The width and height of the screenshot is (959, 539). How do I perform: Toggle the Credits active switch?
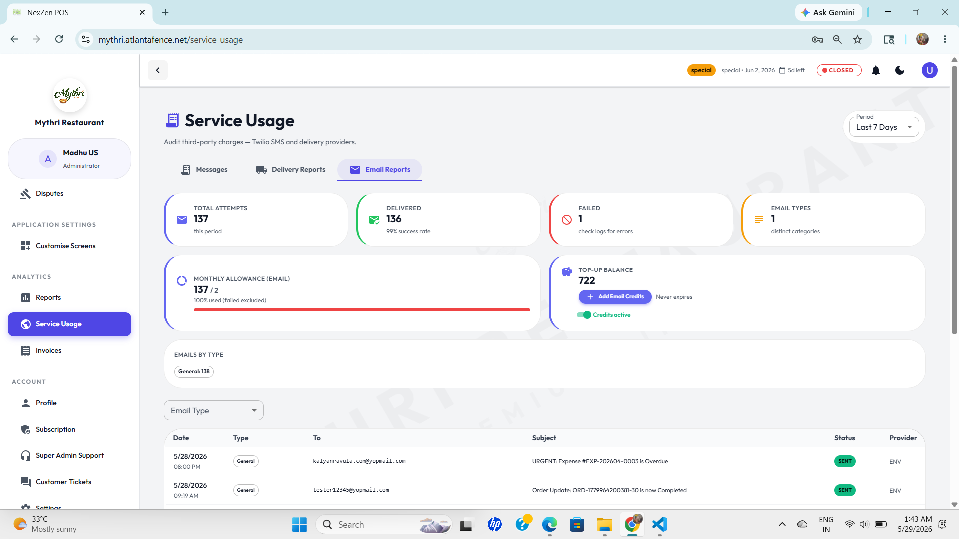click(x=584, y=315)
